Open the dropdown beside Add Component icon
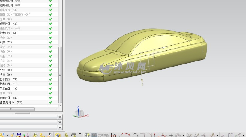246x137 pixels. tap(7, 136)
